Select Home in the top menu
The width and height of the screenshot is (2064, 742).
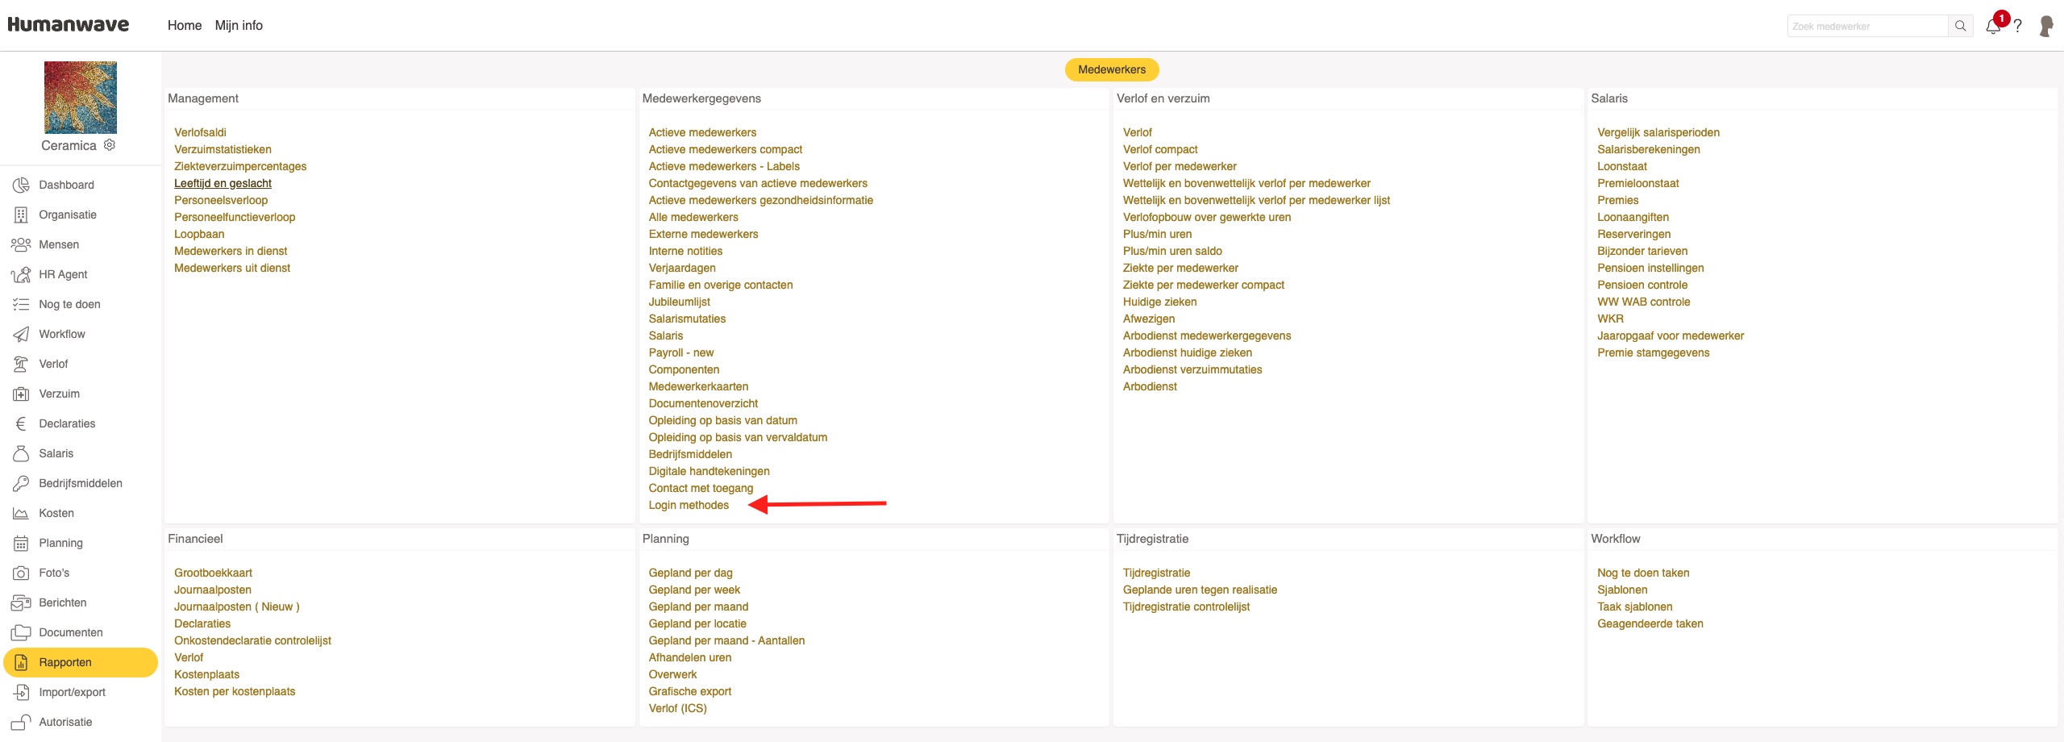pyautogui.click(x=184, y=25)
